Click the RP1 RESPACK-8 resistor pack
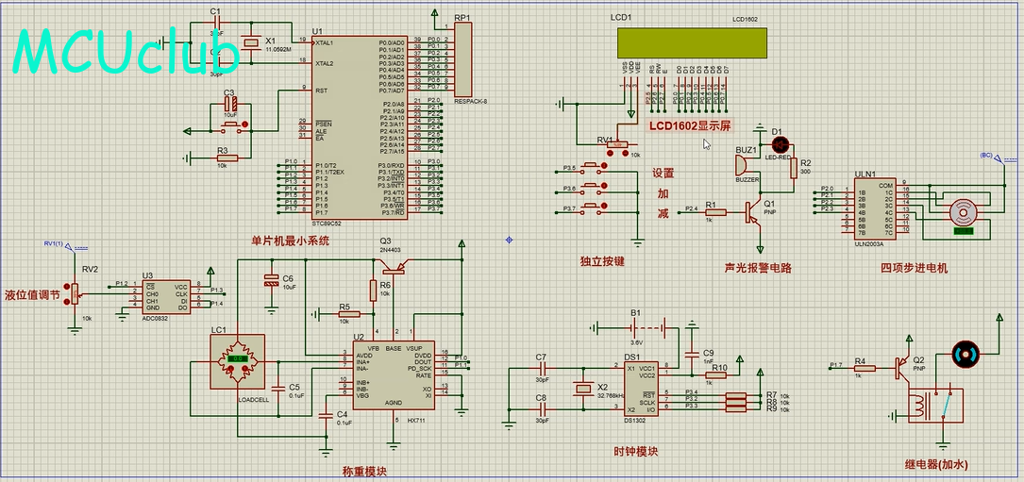The height and width of the screenshot is (482, 1024). tap(462, 58)
